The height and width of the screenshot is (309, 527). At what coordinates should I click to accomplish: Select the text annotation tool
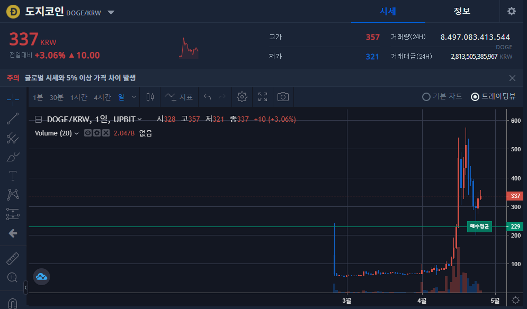pyautogui.click(x=13, y=176)
